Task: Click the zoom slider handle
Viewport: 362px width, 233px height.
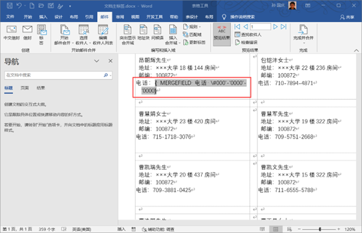Action: coord(320,229)
